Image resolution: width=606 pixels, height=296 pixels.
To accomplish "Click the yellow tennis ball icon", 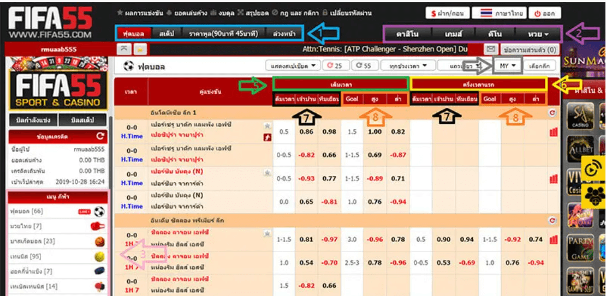I will click(100, 257).
